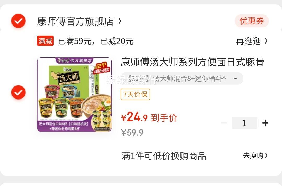This screenshot has width=282, height=186.
Task: Tap the ¥24.9 到手价 price
Action: [149, 117]
